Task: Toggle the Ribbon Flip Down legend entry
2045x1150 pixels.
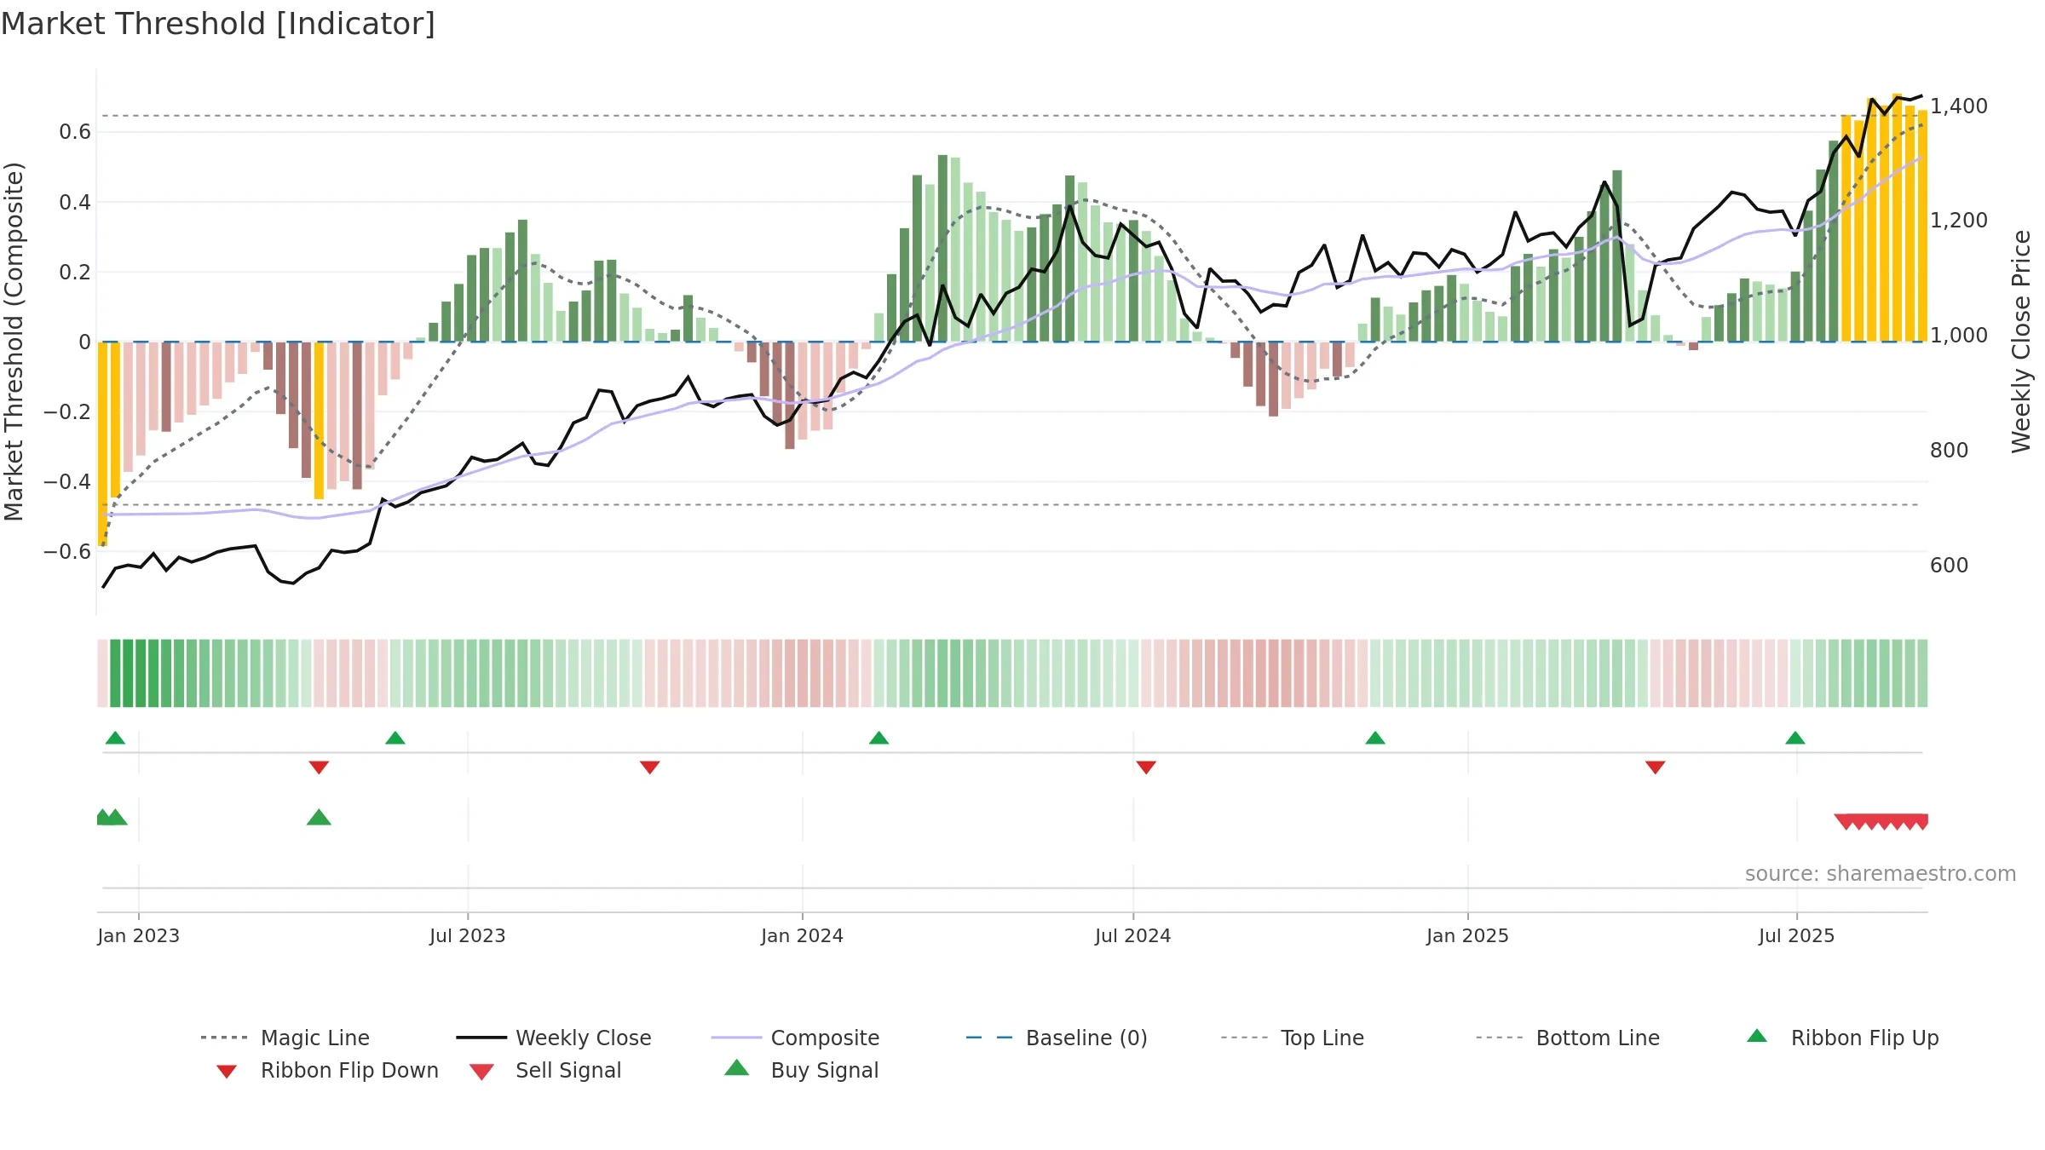Action: click(x=327, y=1070)
